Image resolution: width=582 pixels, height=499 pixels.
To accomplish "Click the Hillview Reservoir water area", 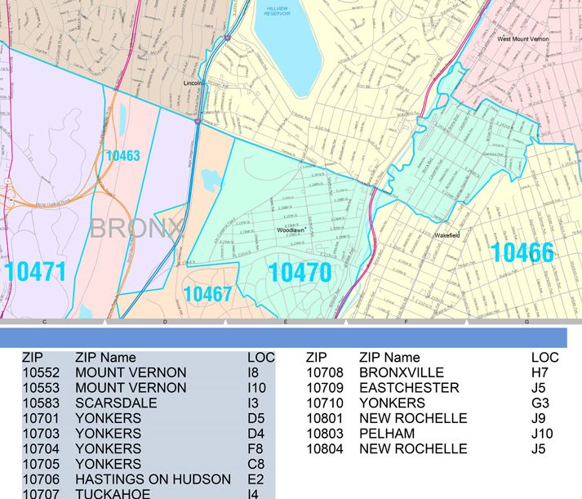I will 286,41.
